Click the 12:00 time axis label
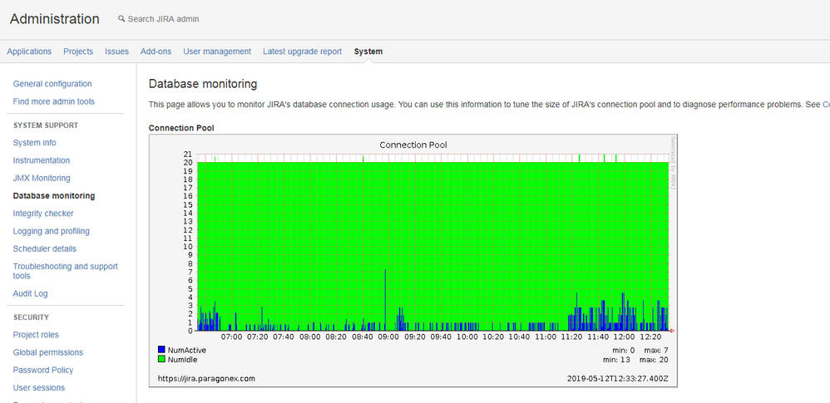 click(624, 337)
